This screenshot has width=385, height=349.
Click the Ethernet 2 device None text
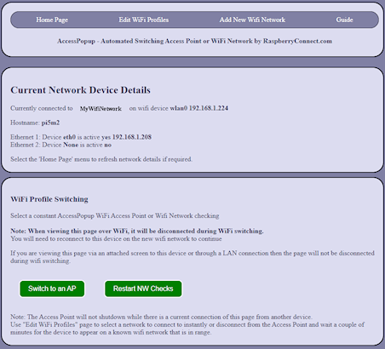coord(71,145)
